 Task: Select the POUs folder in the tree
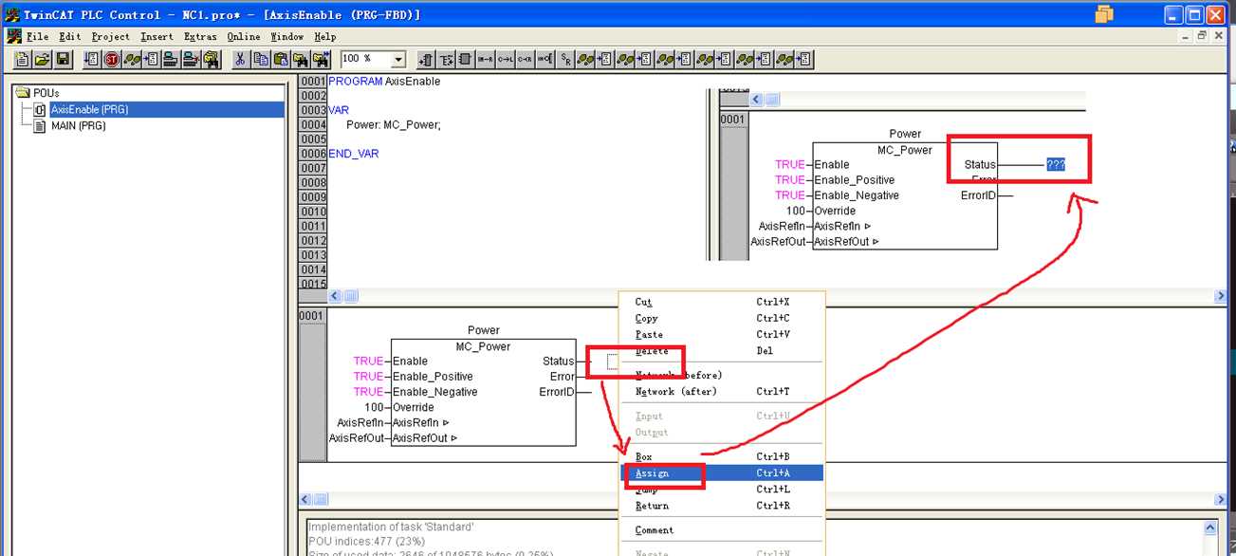coord(46,93)
